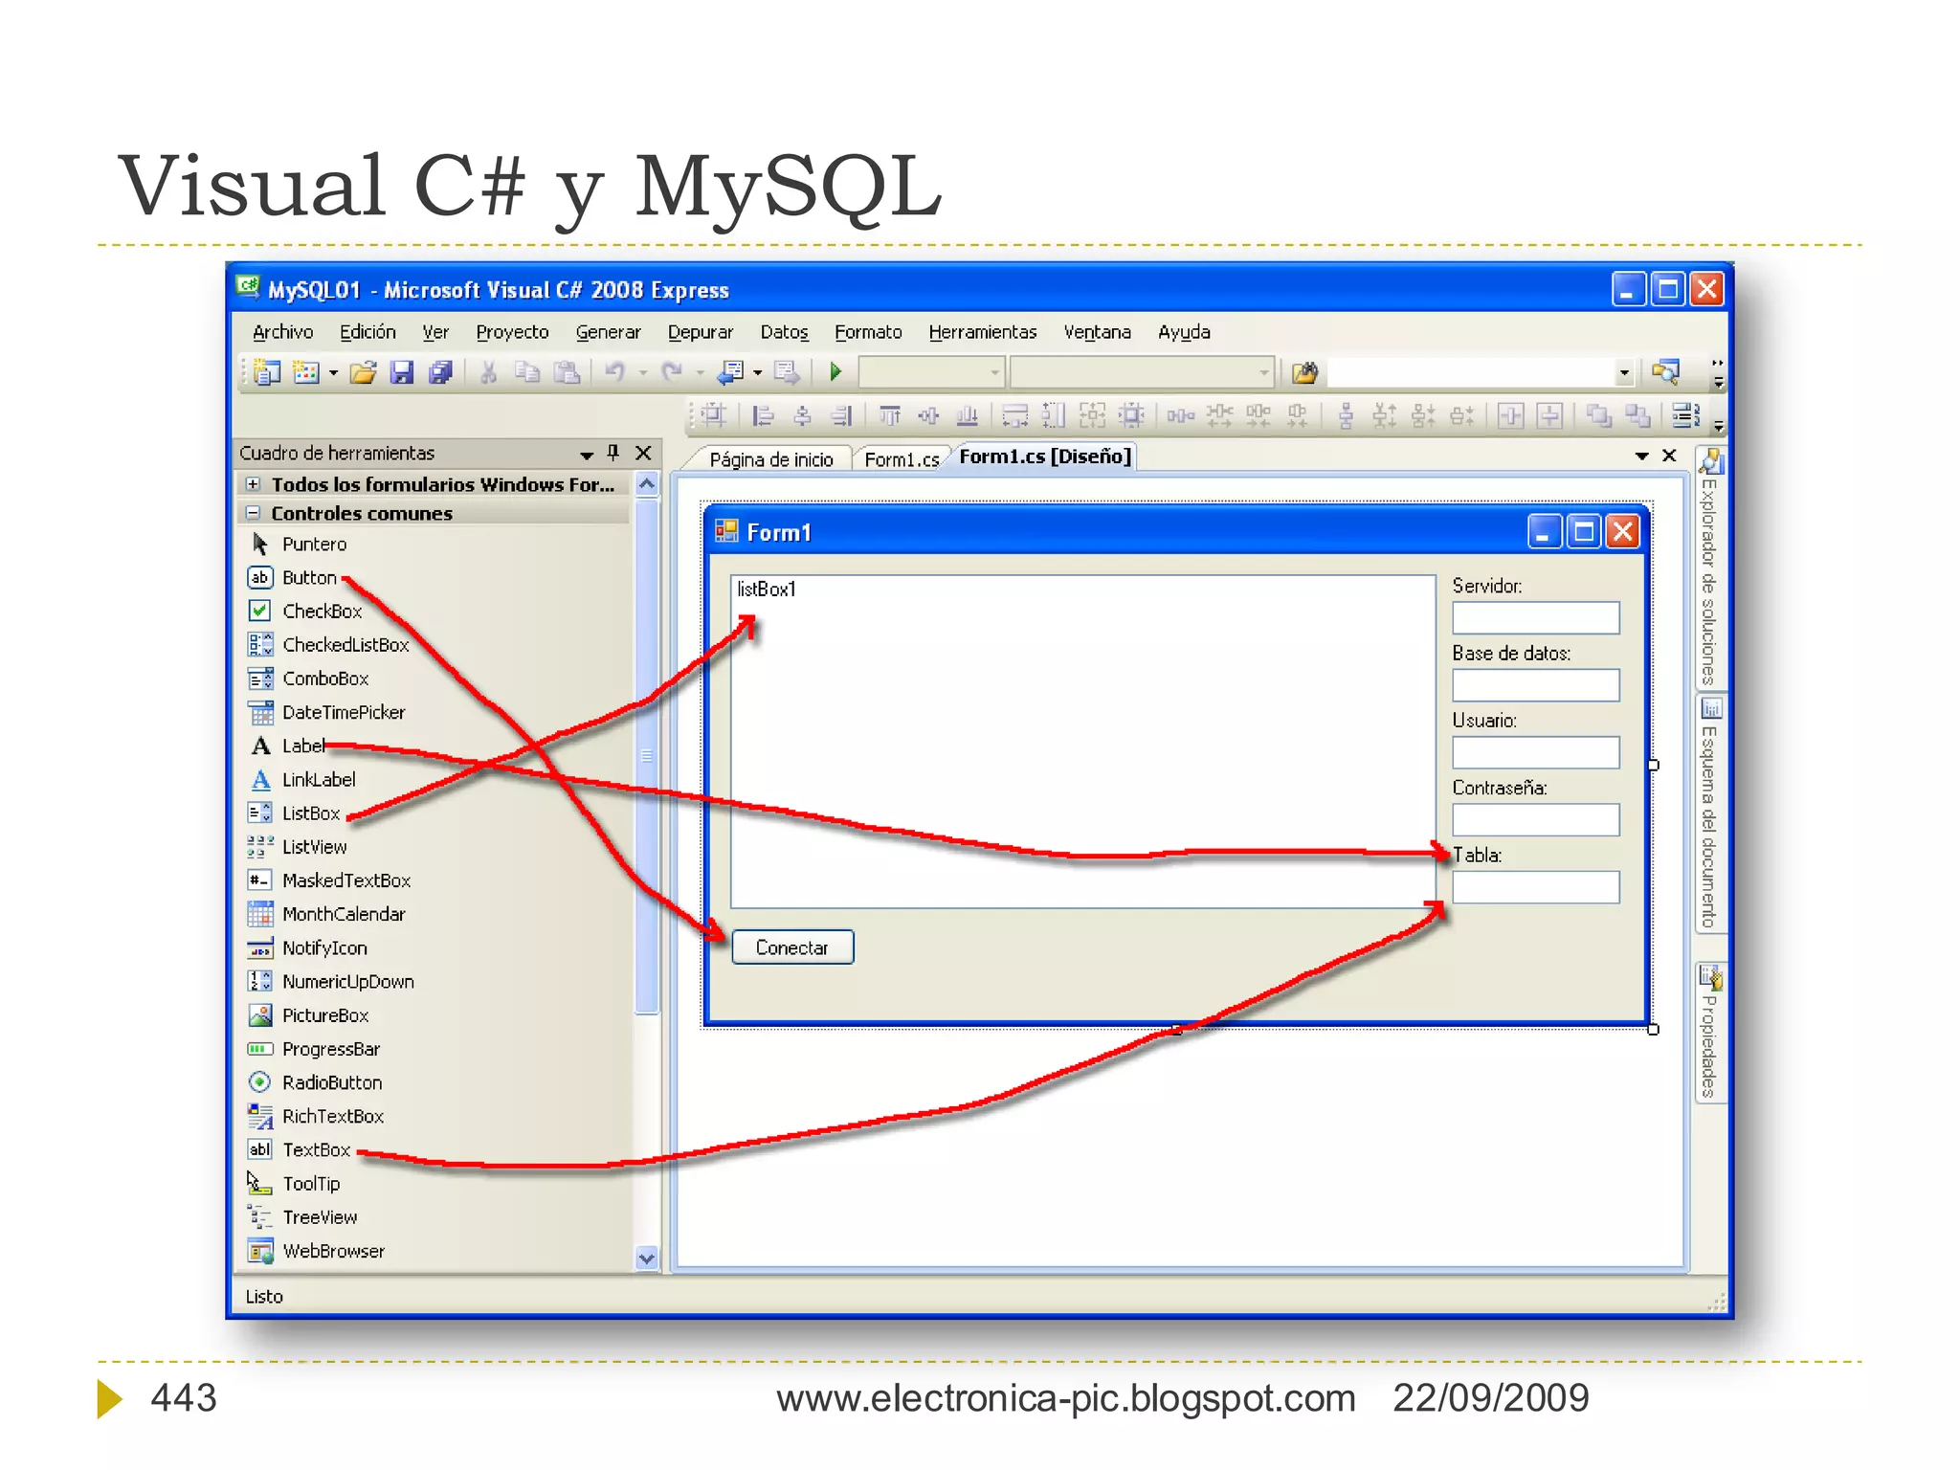Click the Tabla text field
The width and height of the screenshot is (1960, 1470).
click(1536, 887)
